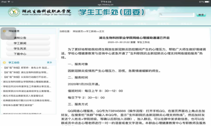
Task: Click breadcrumb link 网站首页
Action: pyautogui.click(x=78, y=31)
